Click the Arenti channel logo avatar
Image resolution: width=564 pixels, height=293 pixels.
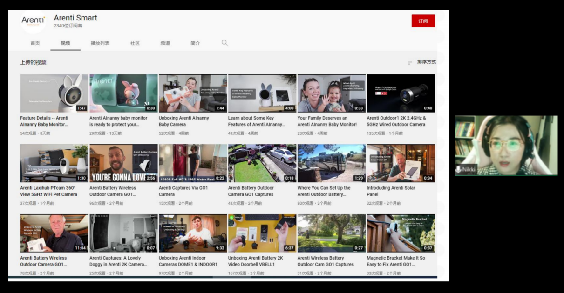pos(34,21)
